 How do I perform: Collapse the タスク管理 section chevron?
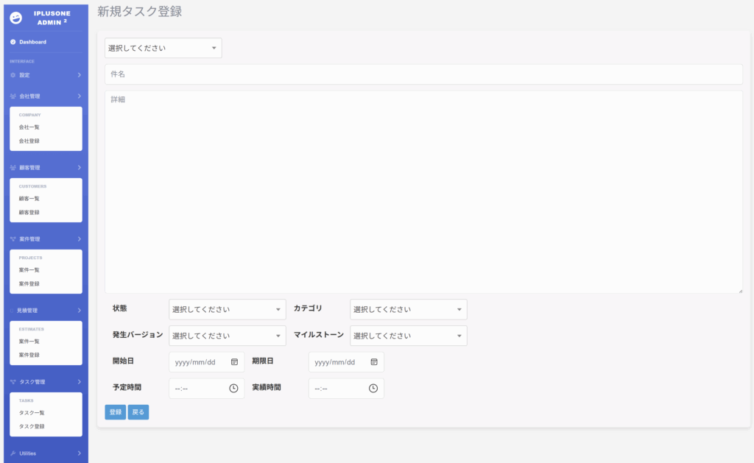(x=80, y=382)
